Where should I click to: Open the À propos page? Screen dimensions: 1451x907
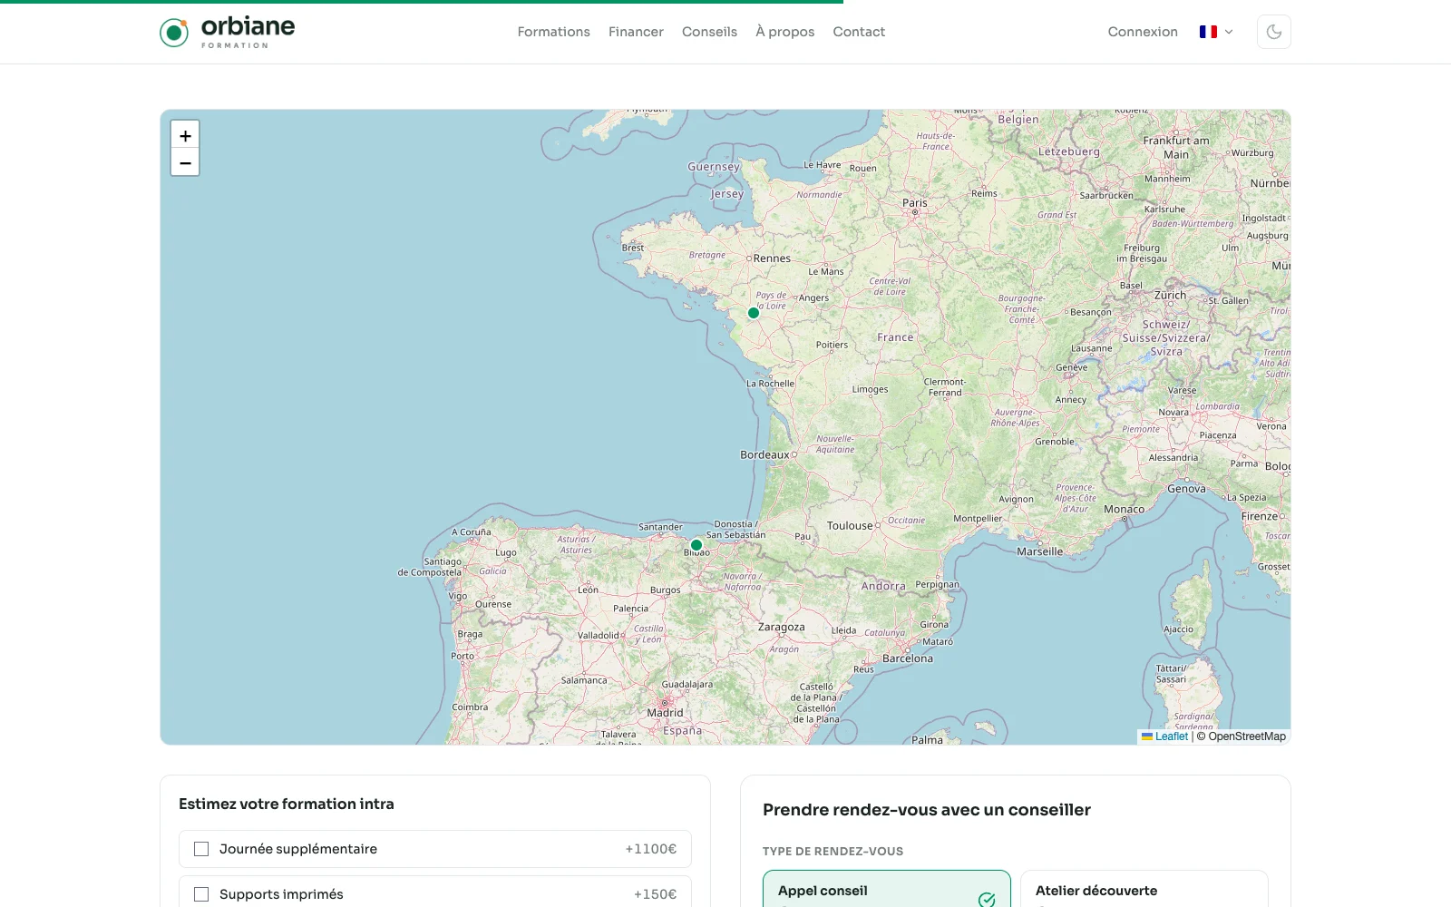click(784, 32)
